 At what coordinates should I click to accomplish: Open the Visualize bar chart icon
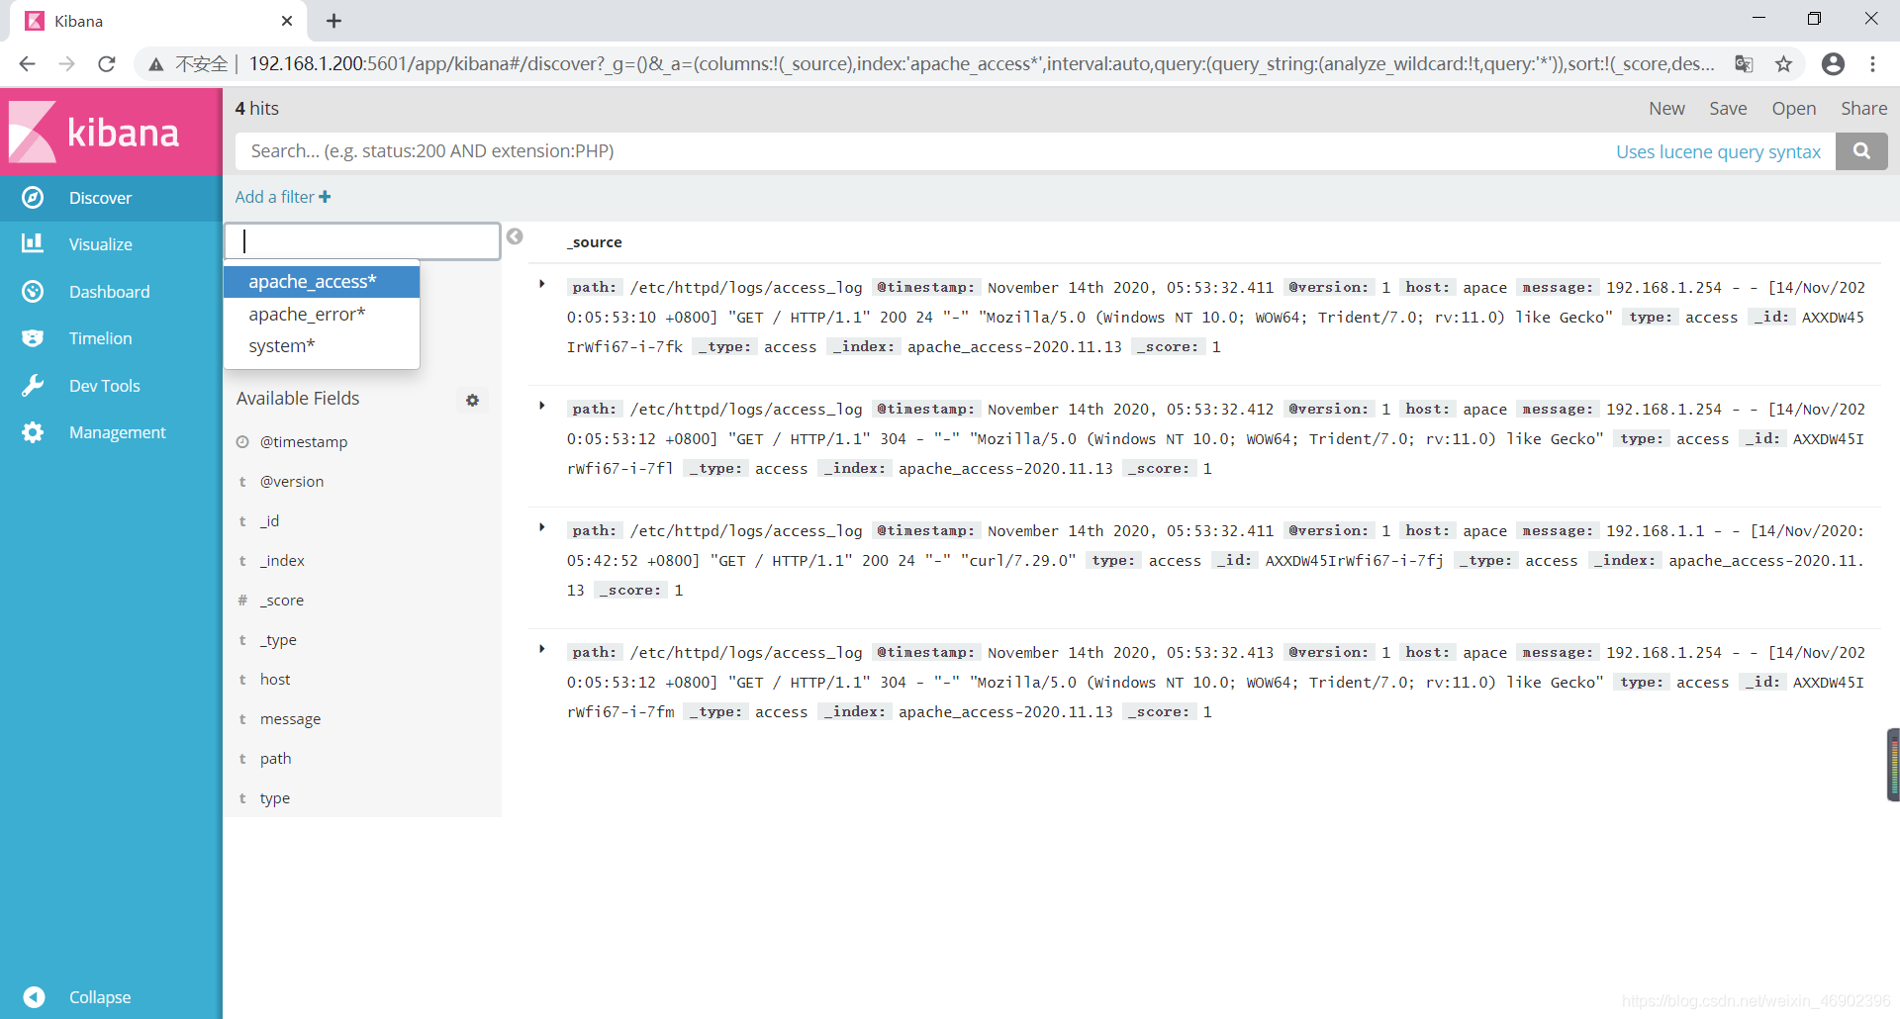click(x=33, y=243)
